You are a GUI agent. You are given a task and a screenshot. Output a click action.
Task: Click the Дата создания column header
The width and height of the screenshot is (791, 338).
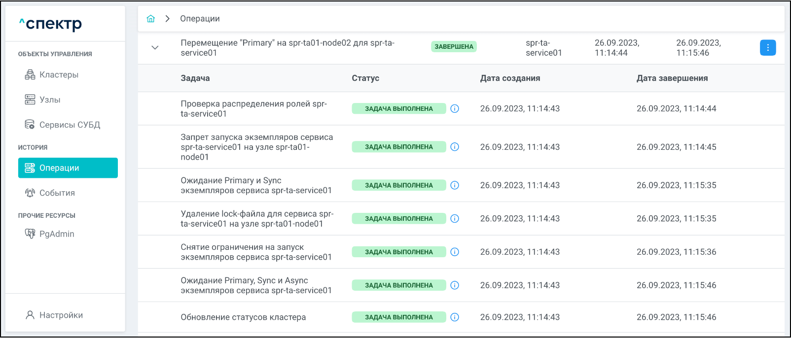pos(510,78)
